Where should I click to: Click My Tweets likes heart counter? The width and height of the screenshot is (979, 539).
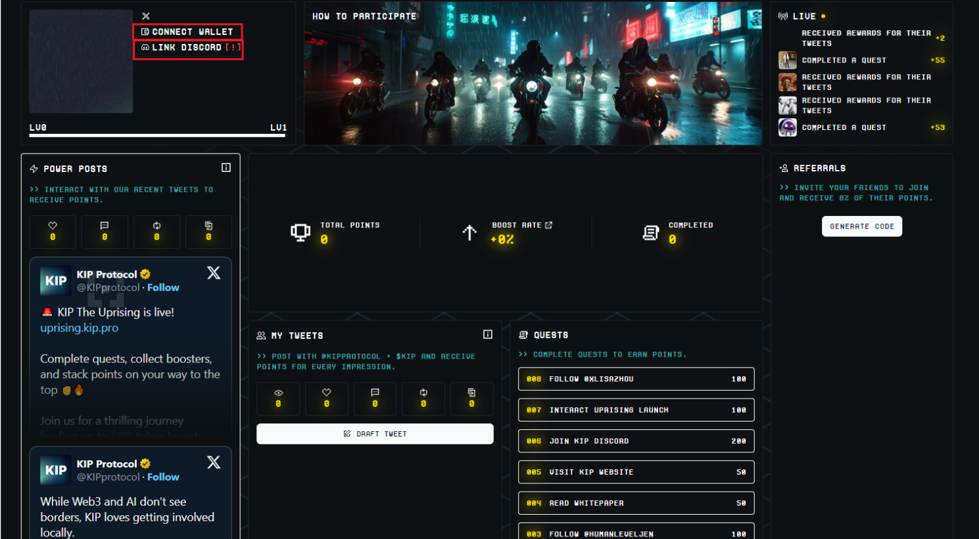[x=327, y=399]
